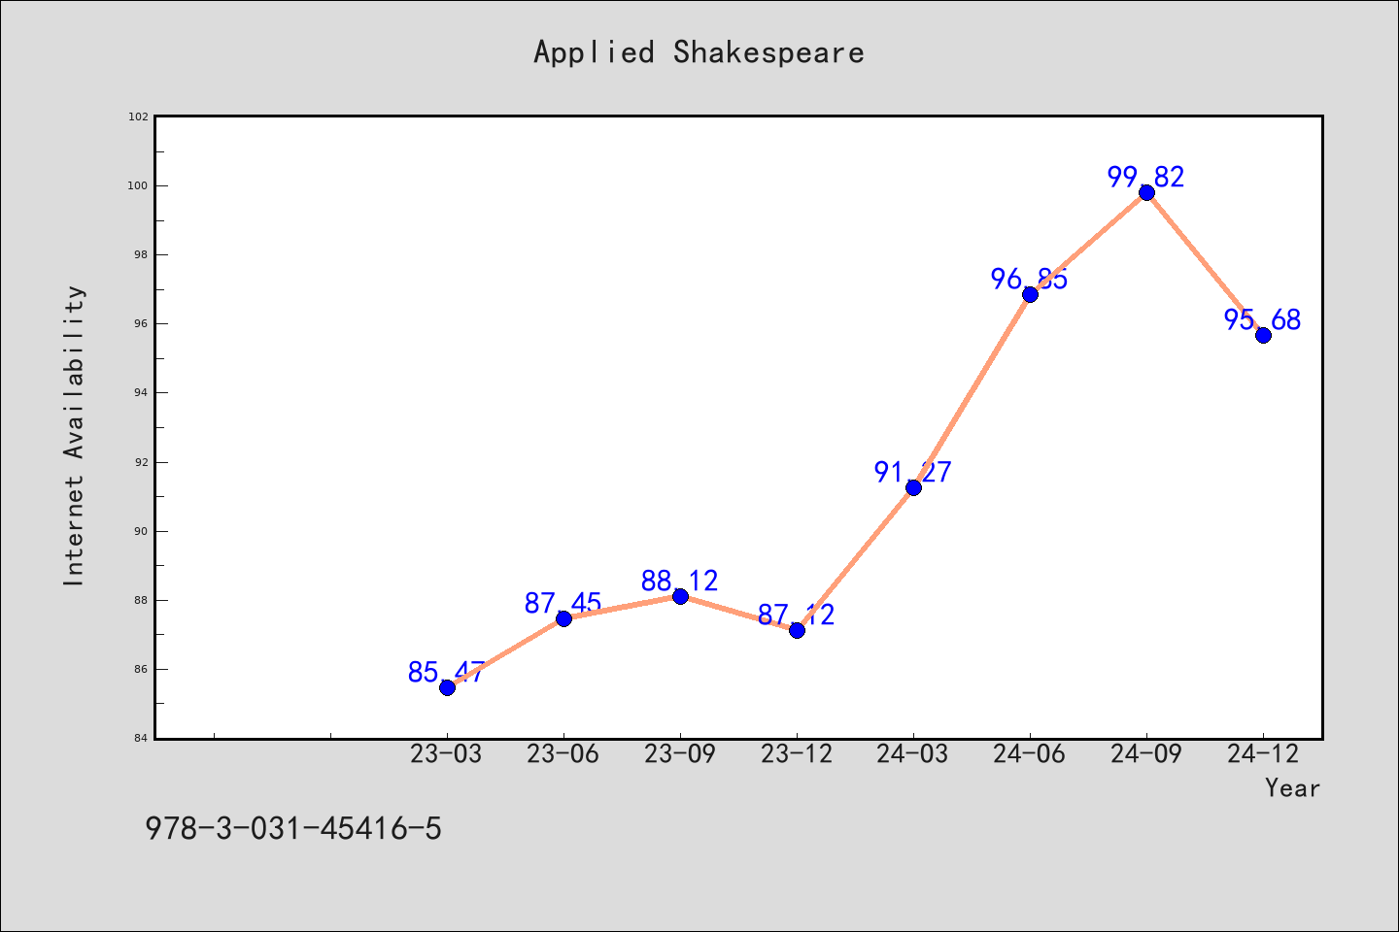Click the 24-09 x-axis label
Image resolution: width=1399 pixels, height=932 pixels.
[1146, 754]
